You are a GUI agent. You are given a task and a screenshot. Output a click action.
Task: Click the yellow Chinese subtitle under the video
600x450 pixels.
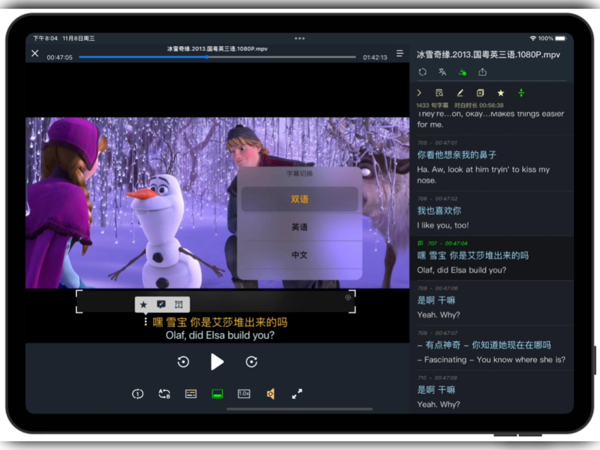tap(220, 322)
